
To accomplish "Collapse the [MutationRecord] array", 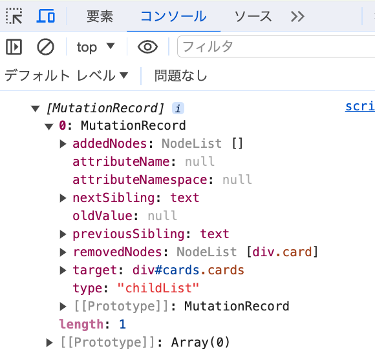I will [36, 109].
